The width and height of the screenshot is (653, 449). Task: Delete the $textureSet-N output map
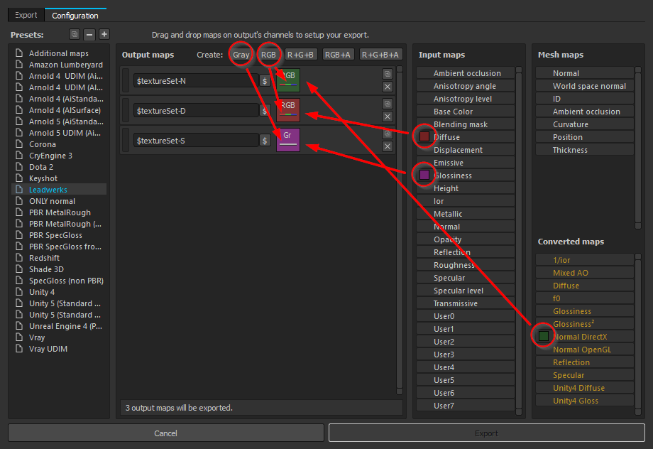click(x=387, y=87)
